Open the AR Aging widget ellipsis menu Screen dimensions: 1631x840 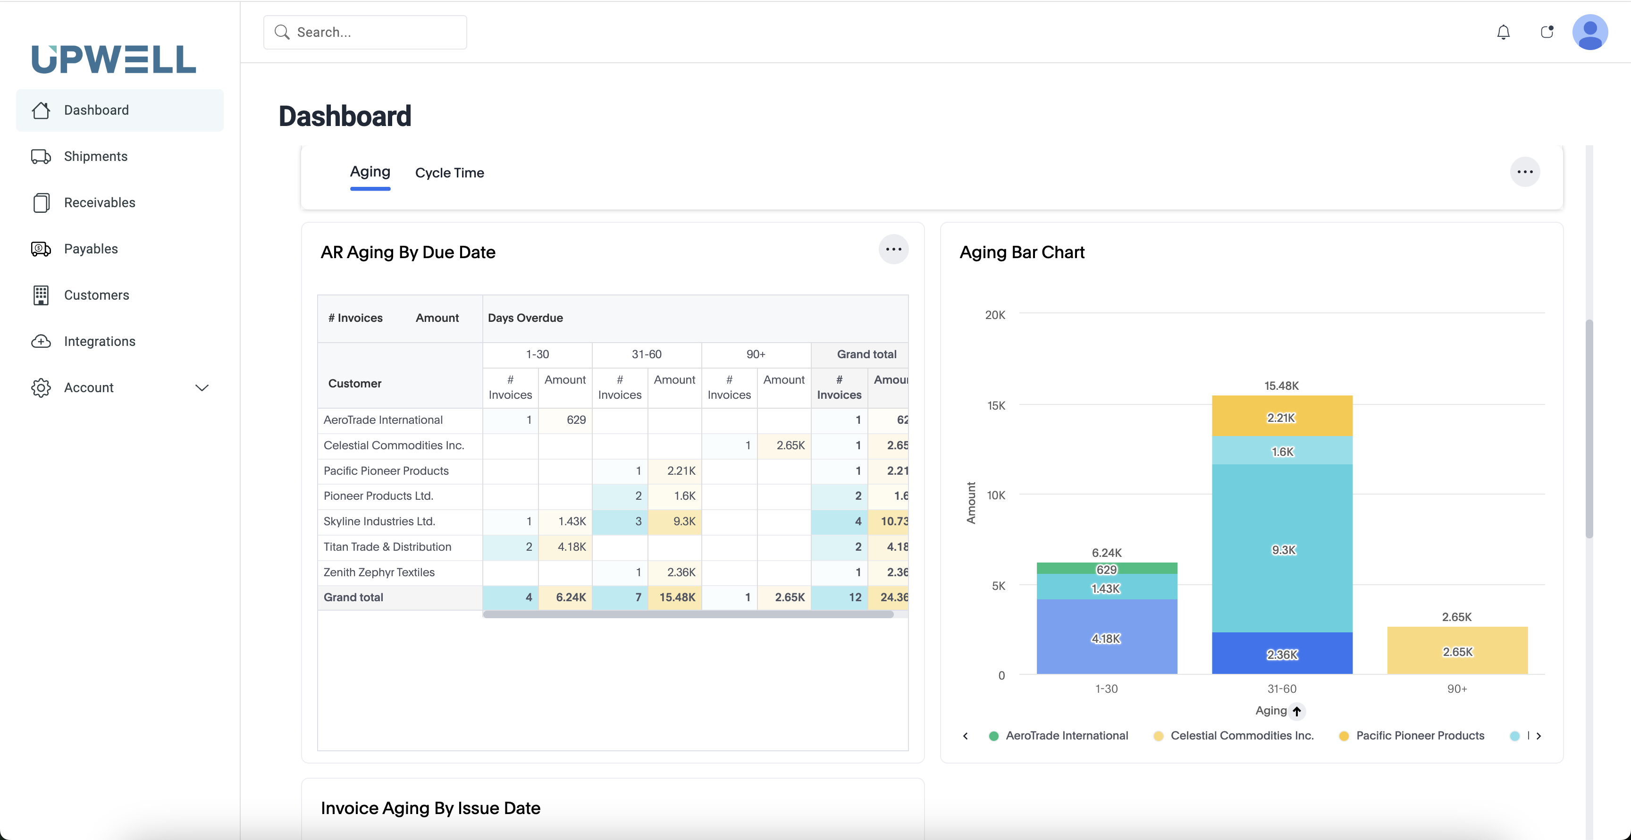pyautogui.click(x=893, y=250)
